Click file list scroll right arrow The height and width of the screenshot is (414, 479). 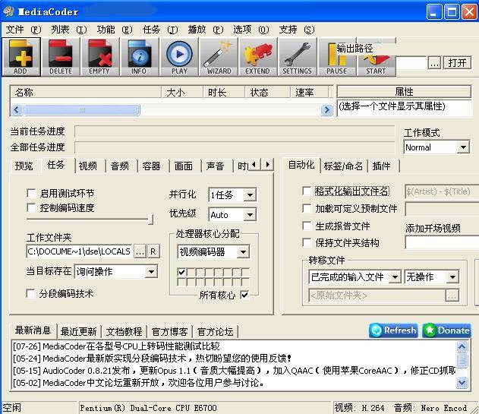(326, 109)
